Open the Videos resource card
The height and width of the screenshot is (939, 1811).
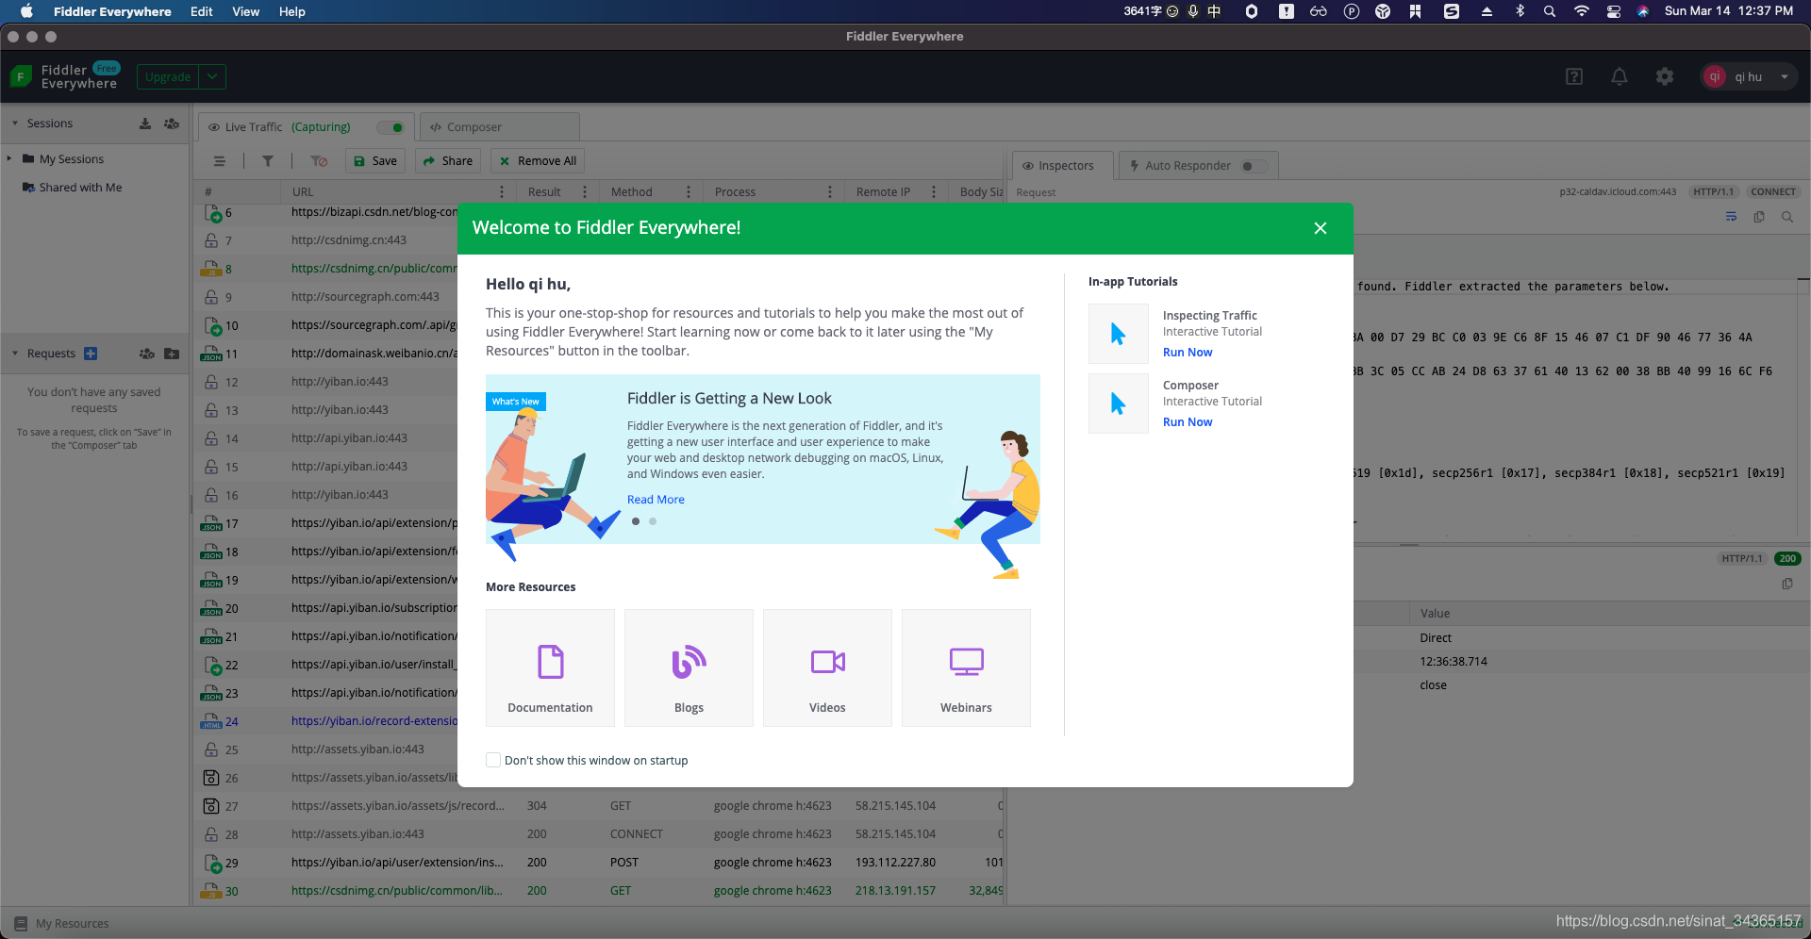pyautogui.click(x=827, y=667)
